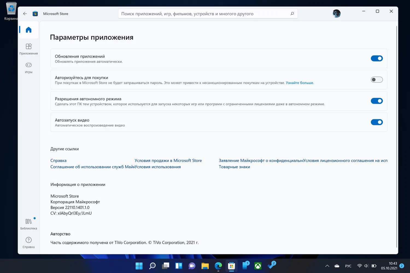Viewport: 410px width, 273px height.
Task: Click the Параметры приложения heading
Action: pos(92,37)
